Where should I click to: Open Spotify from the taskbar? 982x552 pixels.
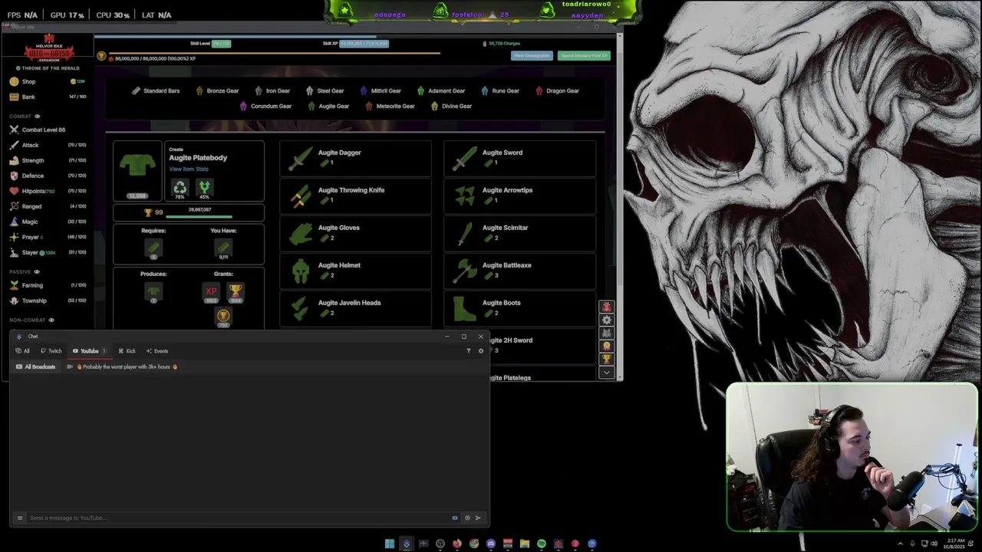(542, 544)
